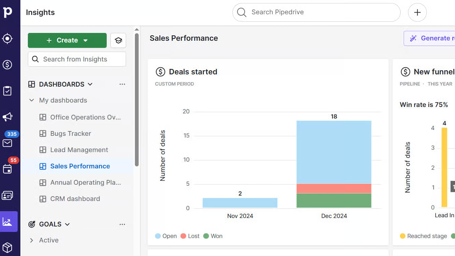
Task: Click the sidebar vertical scrollbar thumb
Action: (x=137, y=99)
